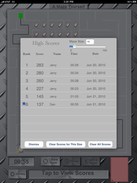The width and height of the screenshot is (137, 183).
Task: Click the Time column header
Action: point(74,54)
